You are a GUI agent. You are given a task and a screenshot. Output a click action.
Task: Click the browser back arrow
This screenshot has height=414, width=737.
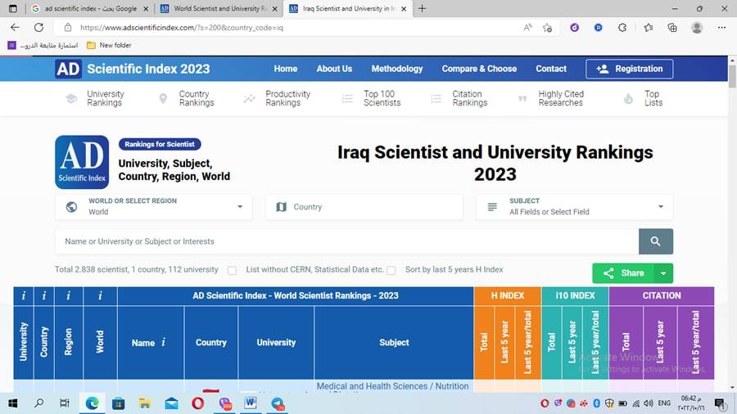tap(15, 27)
